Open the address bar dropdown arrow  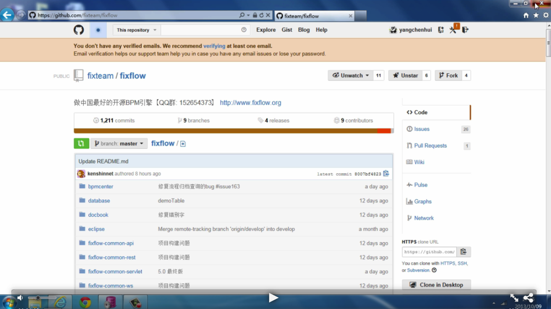(248, 15)
